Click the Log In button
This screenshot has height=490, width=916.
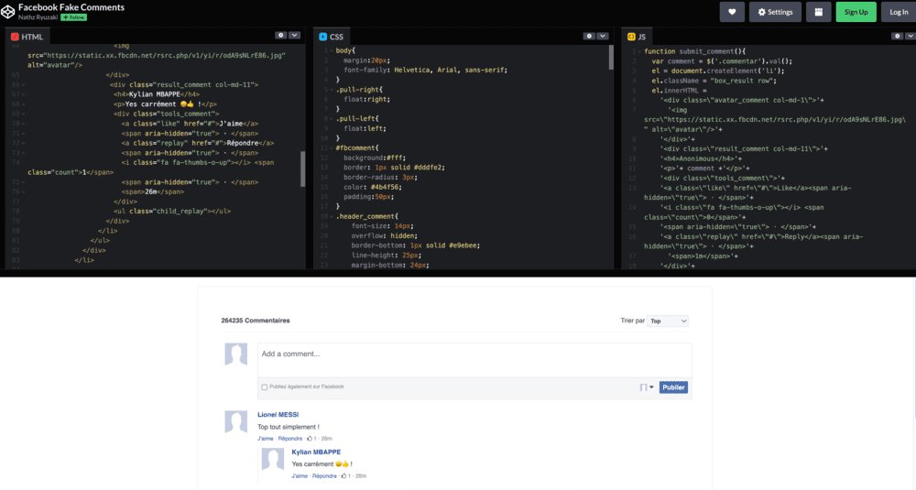pos(899,12)
